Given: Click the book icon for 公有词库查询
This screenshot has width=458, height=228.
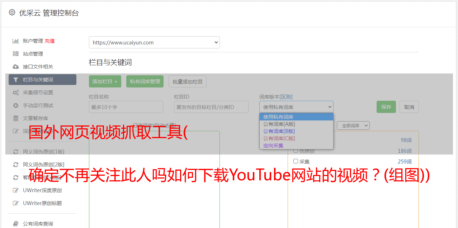Looking at the screenshot, I should pos(15,224).
